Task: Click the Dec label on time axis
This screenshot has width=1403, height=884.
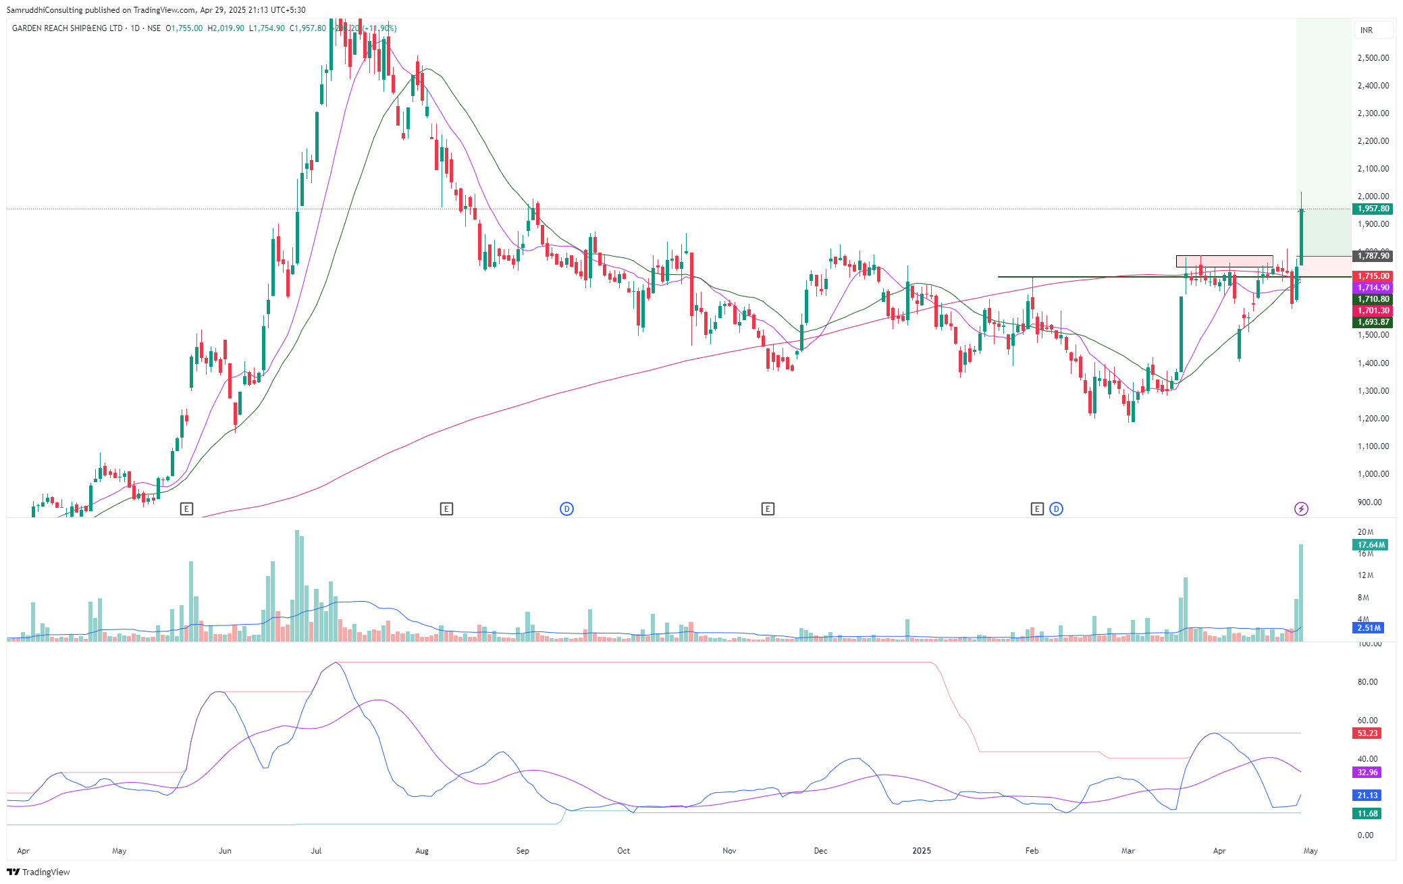Action: [821, 851]
